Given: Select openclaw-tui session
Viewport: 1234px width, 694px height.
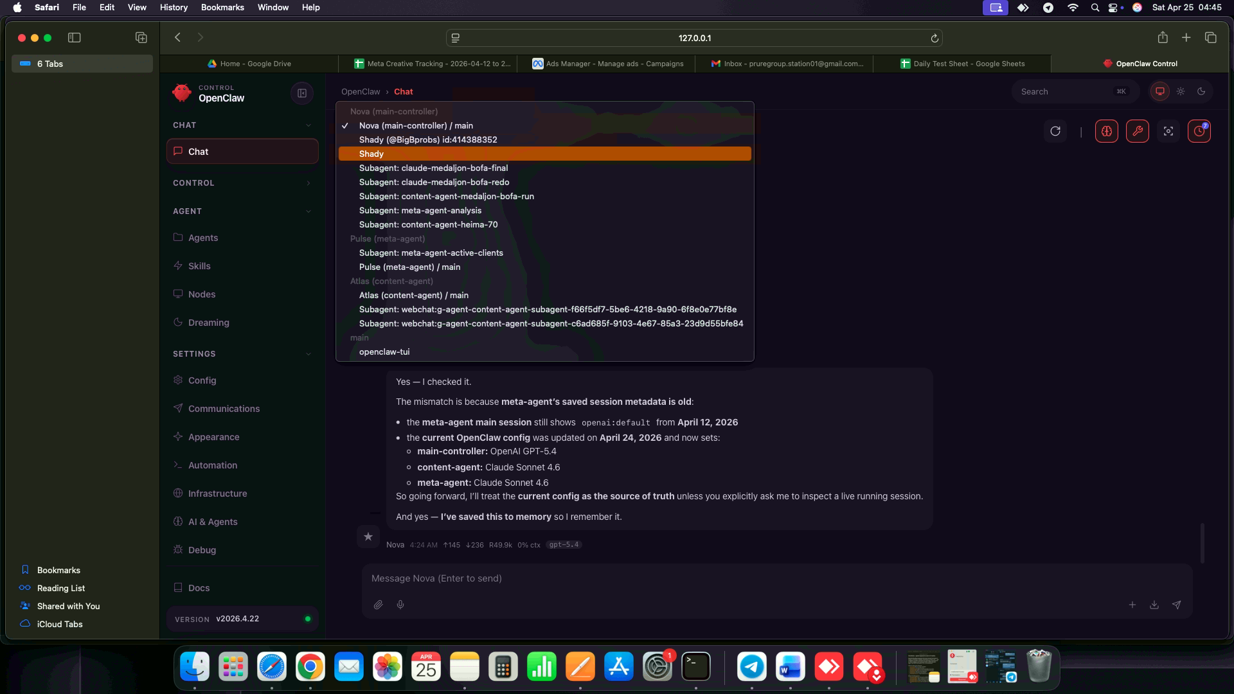Looking at the screenshot, I should point(544,351).
